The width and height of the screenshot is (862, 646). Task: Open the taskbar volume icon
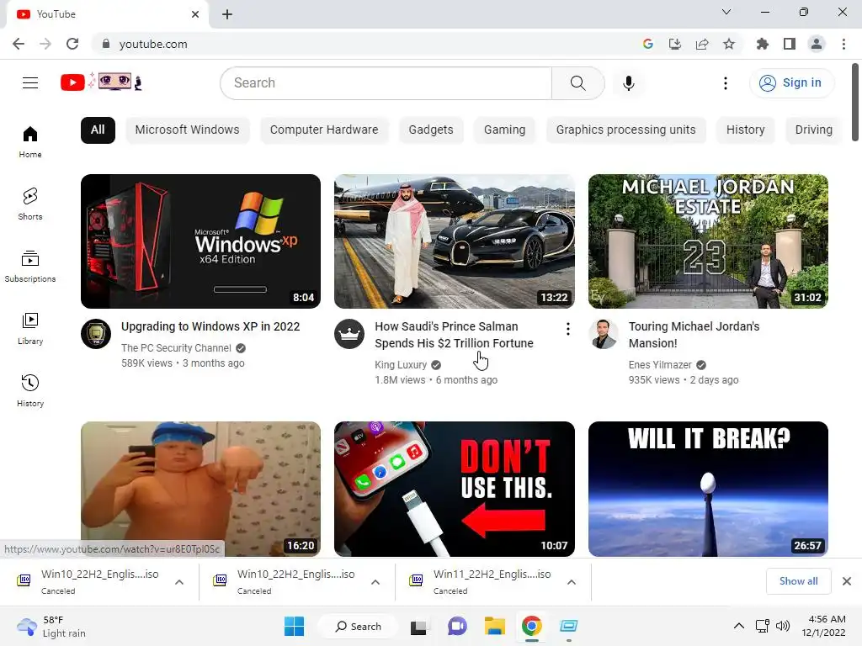pyautogui.click(x=782, y=626)
